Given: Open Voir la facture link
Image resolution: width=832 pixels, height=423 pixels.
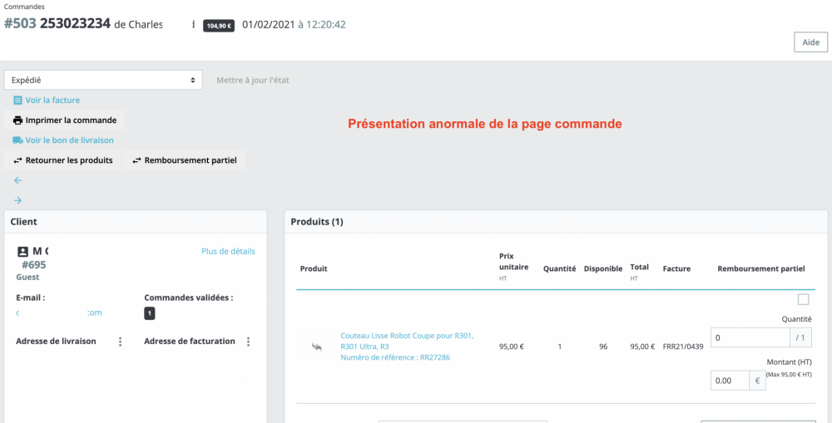Looking at the screenshot, I should pyautogui.click(x=52, y=100).
